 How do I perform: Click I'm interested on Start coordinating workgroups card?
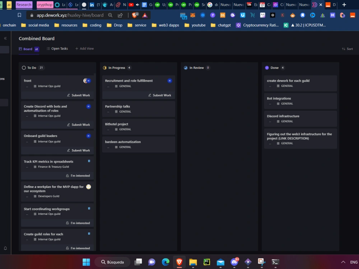[78, 223]
